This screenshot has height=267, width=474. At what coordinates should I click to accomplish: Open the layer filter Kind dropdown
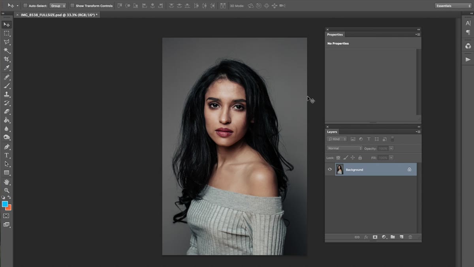coord(337,139)
